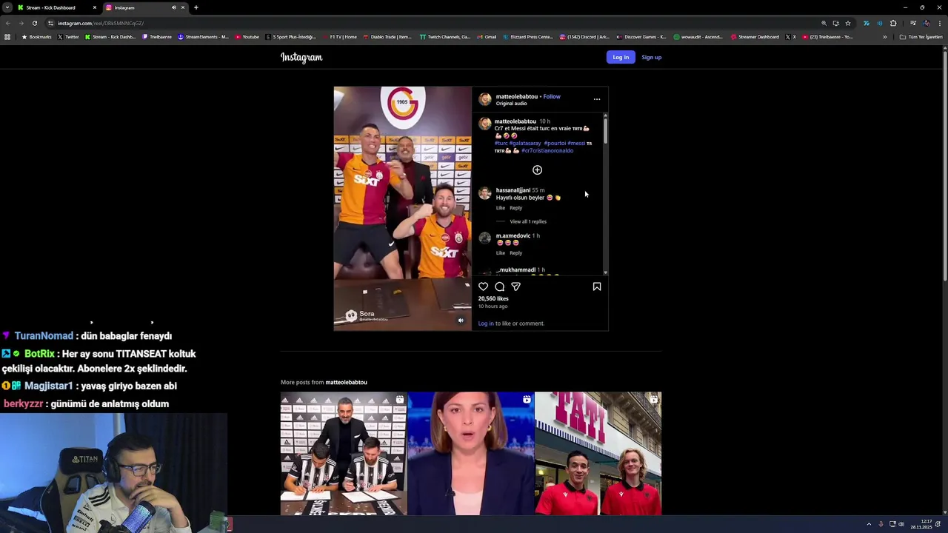Open the taskbar volume speaker icon

901,524
